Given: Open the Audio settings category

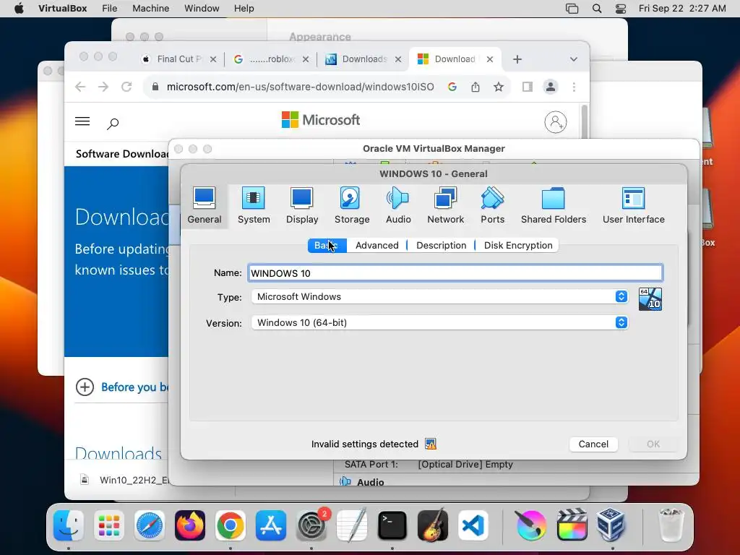Looking at the screenshot, I should [x=398, y=205].
